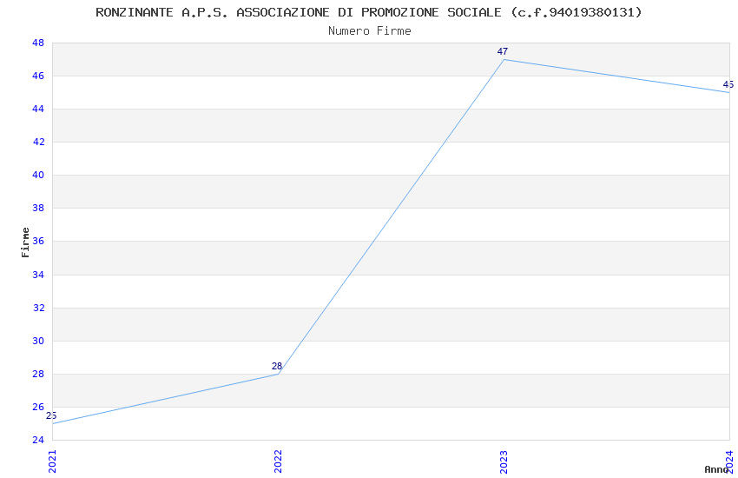Select the 2024 x-axis year label
This screenshot has width=738, height=478.
[729, 461]
